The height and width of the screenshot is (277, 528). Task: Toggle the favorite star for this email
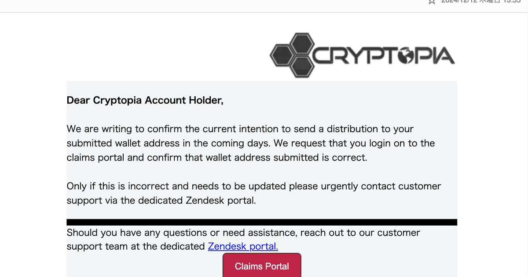pyautogui.click(x=432, y=2)
